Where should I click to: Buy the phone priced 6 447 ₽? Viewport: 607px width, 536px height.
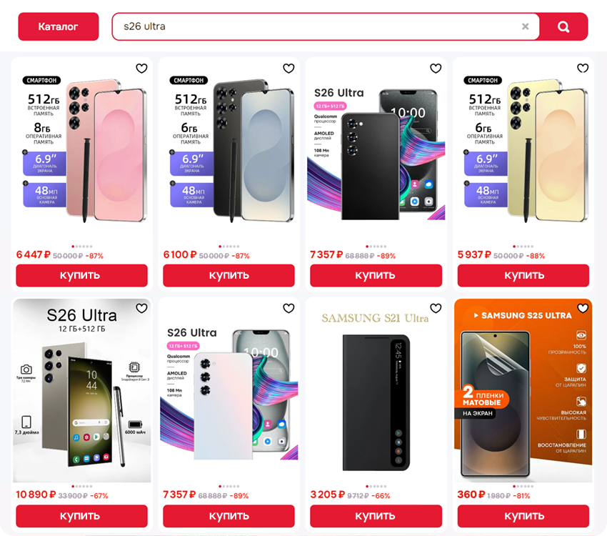(x=81, y=275)
